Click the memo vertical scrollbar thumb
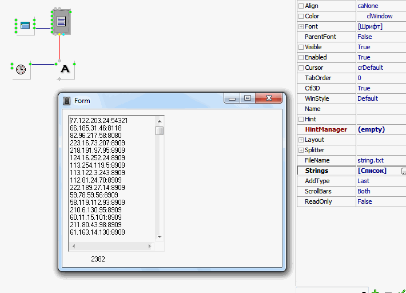406x293 pixels. (160, 130)
